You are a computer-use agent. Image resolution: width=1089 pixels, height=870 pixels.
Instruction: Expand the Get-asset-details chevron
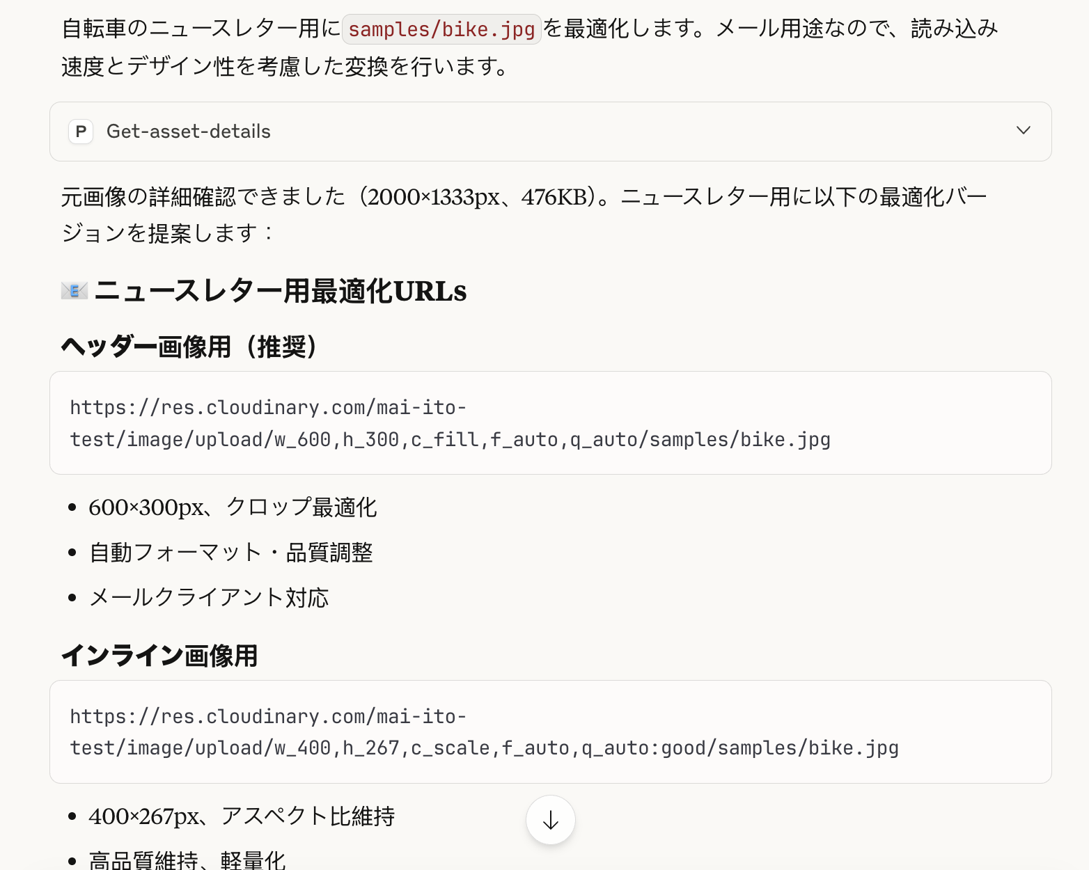1023,131
